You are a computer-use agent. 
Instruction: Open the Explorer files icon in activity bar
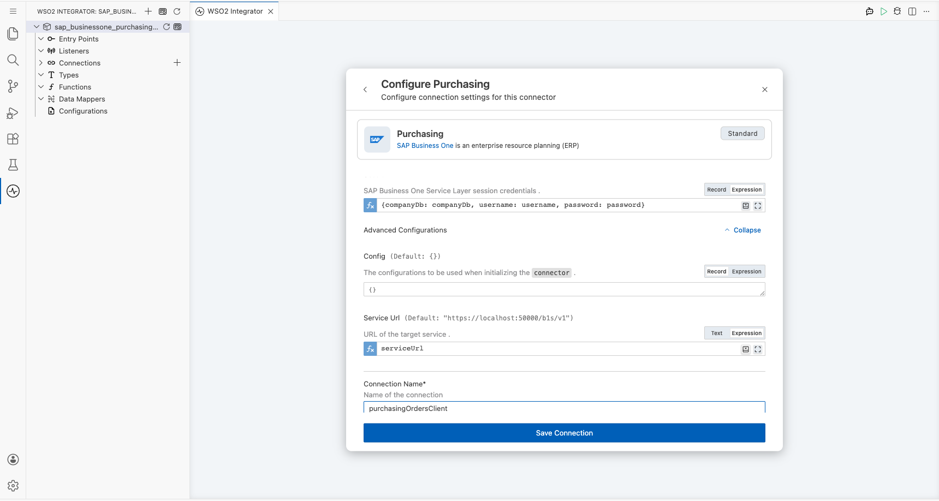click(x=13, y=34)
